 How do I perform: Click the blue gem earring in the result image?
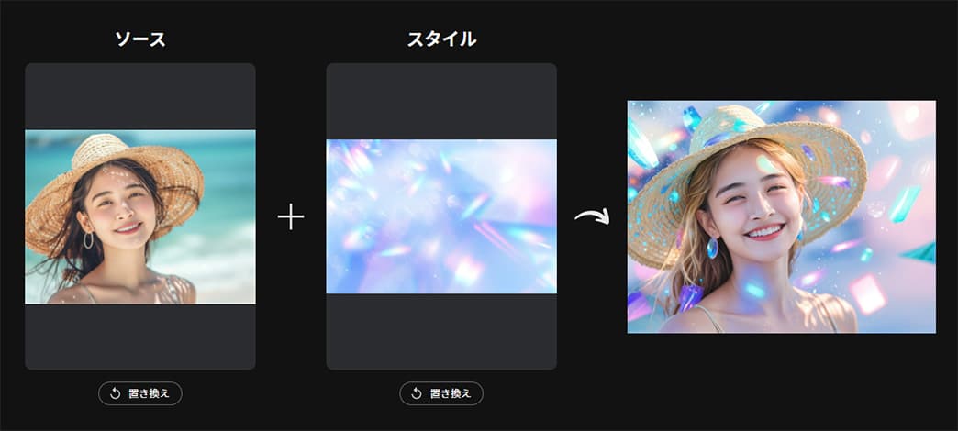[712, 248]
